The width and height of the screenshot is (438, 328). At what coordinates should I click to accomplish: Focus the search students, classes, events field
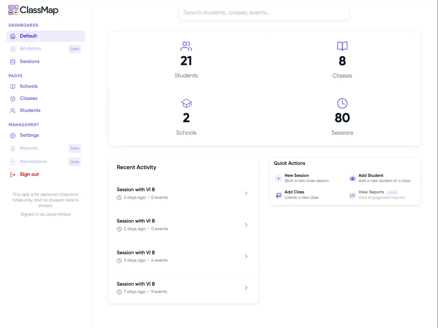(x=264, y=13)
